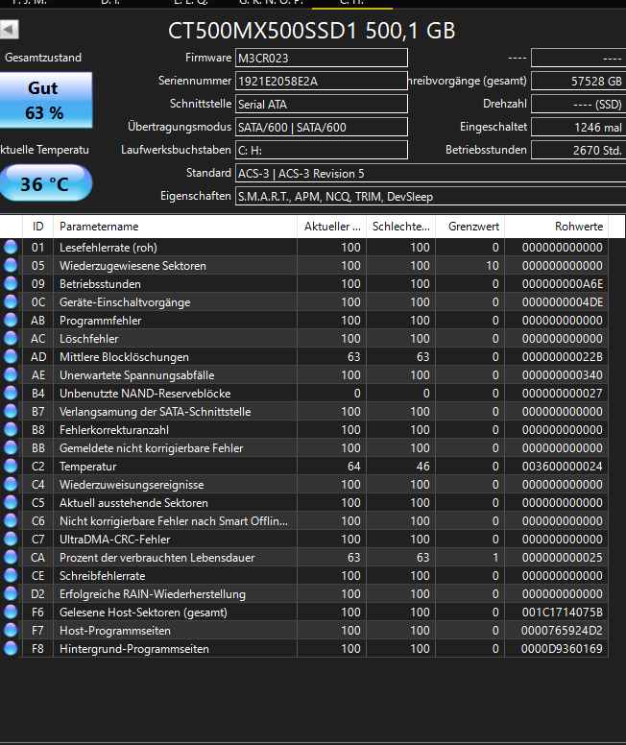Sort by the Aktueller column header
The width and height of the screenshot is (626, 745).
coord(332,227)
